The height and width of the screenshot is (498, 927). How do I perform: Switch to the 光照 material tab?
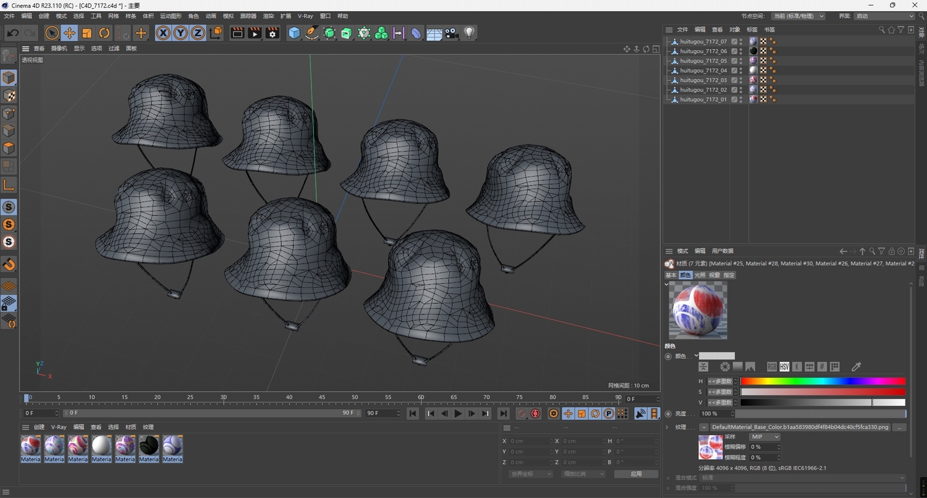(x=700, y=275)
